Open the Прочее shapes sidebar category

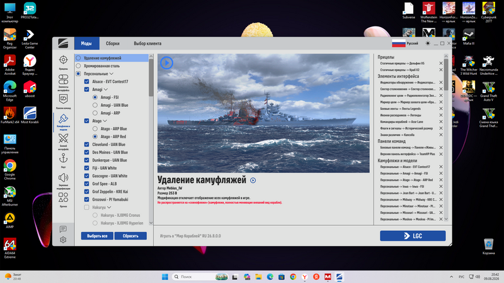click(64, 199)
